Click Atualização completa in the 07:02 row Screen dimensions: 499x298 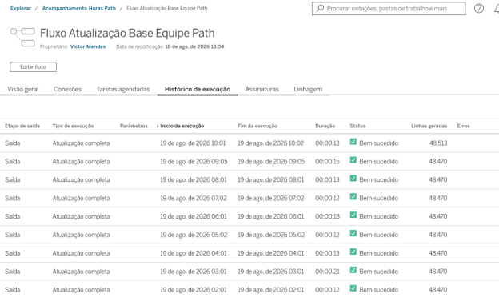[81, 198]
